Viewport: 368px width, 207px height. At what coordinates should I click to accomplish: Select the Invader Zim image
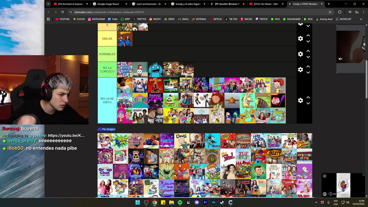click(155, 100)
